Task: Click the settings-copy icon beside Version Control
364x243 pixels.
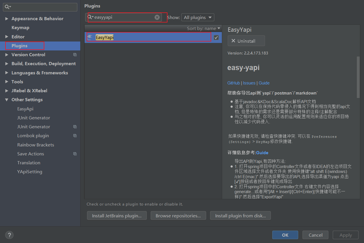Action: point(75,54)
